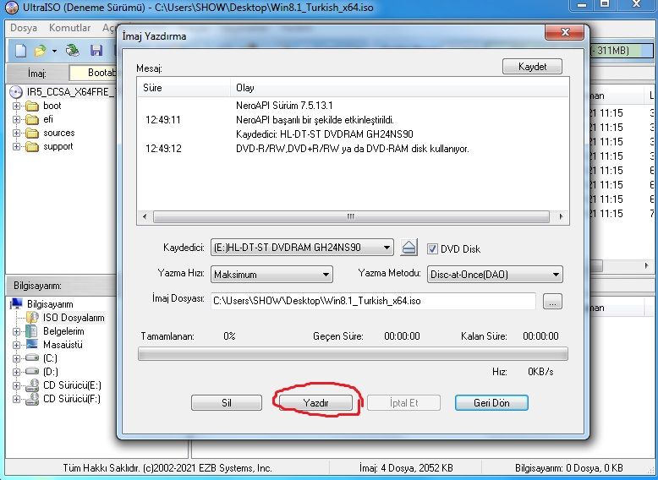Viewport: 658px width, 480px height.
Task: Click the Olay column header
Action: click(399, 88)
